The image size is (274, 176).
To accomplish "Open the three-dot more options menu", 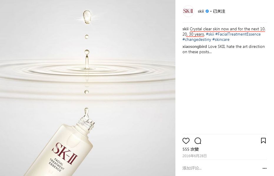I will click(x=265, y=168).
